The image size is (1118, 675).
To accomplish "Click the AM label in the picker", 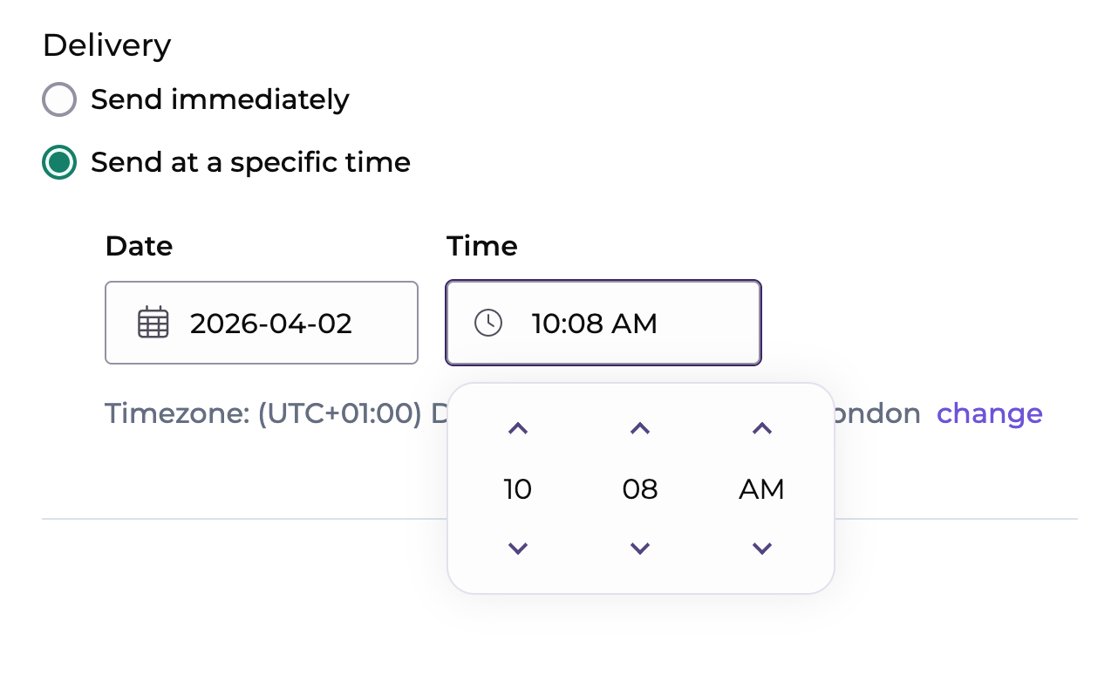I will pyautogui.click(x=760, y=489).
